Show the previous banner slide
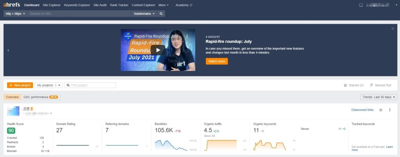The image size is (400, 157). click(x=8, y=50)
